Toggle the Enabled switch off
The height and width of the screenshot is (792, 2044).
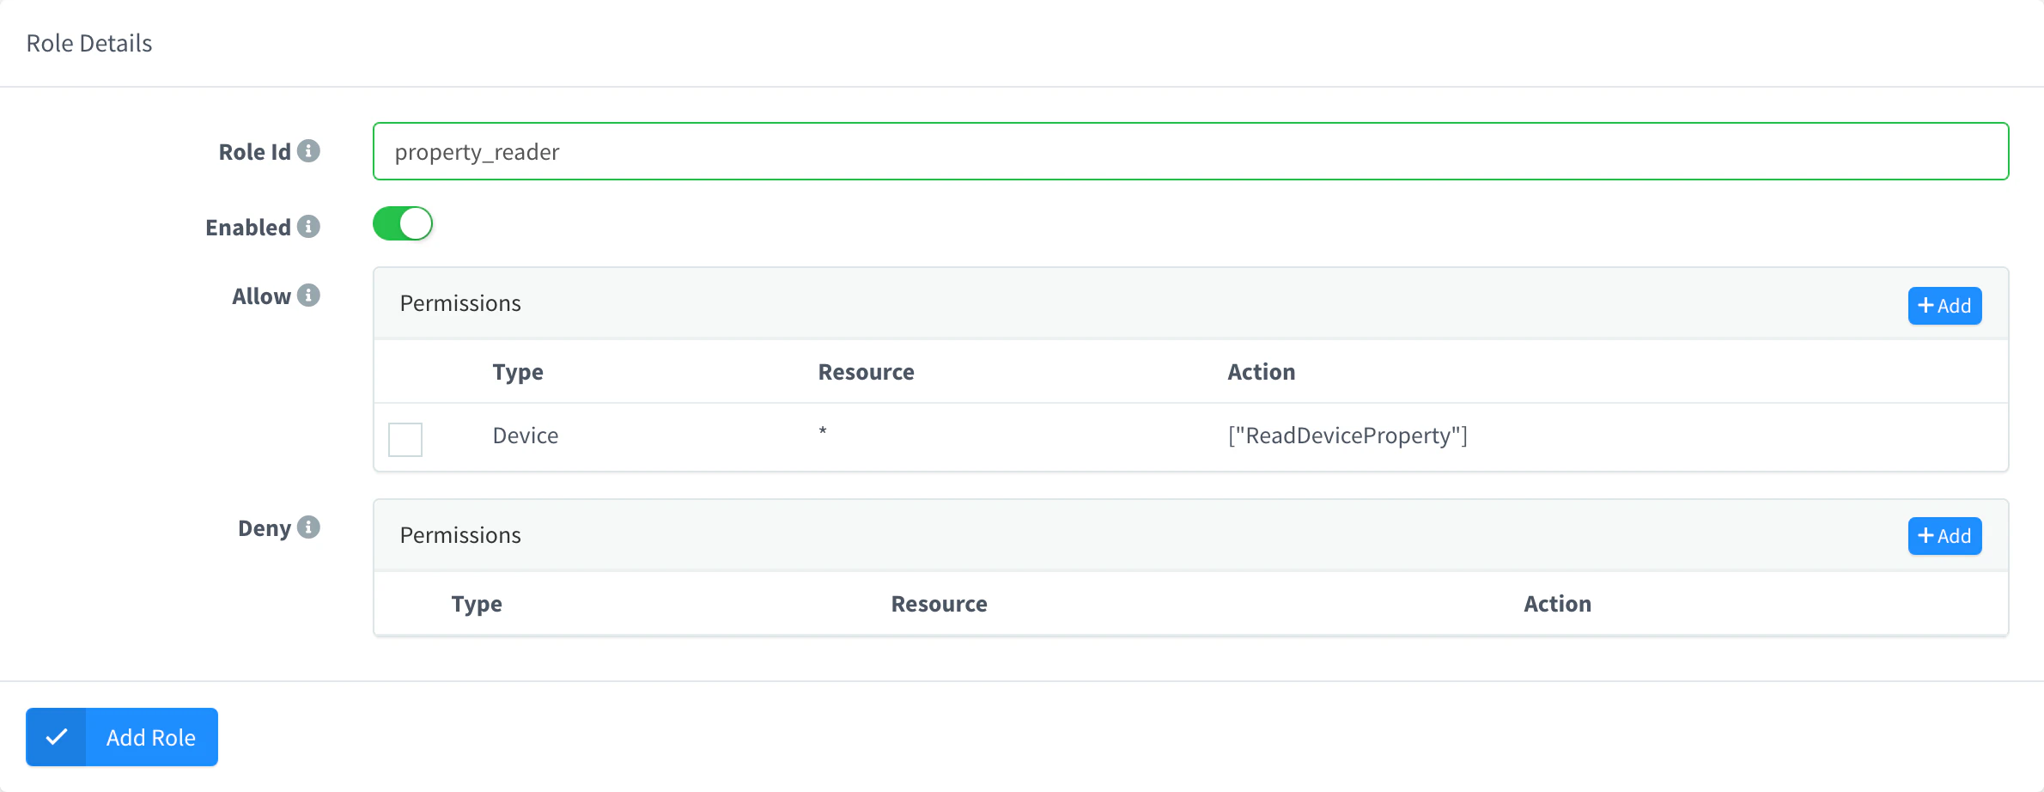pos(403,223)
